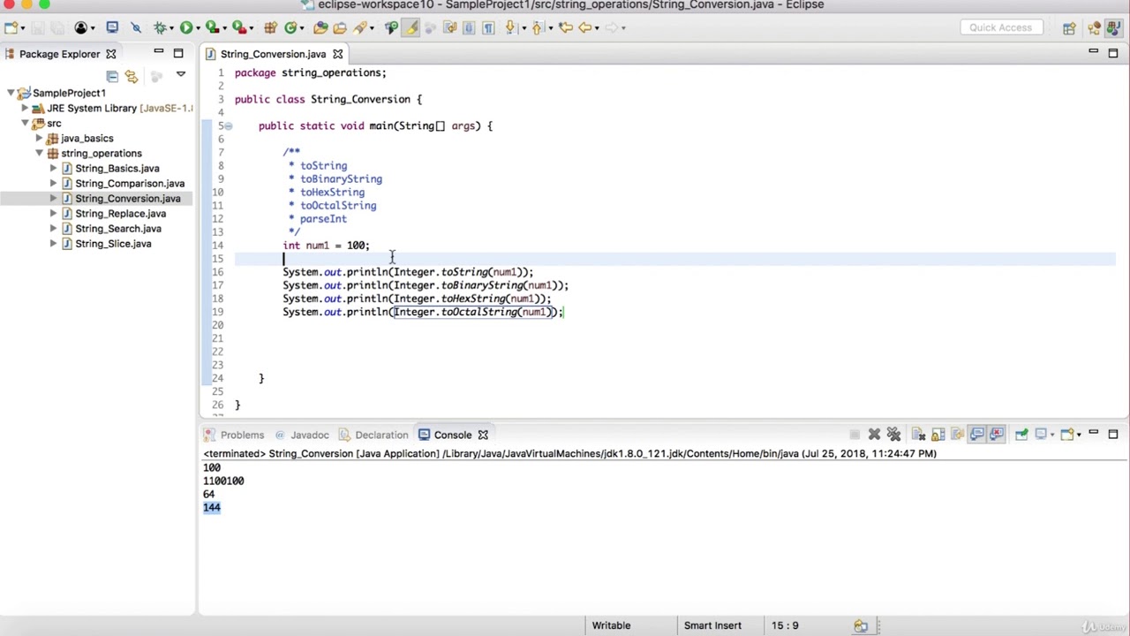This screenshot has width=1130, height=636.
Task: Toggle Breadcrumb icon in main toolbar
Action: click(392, 27)
